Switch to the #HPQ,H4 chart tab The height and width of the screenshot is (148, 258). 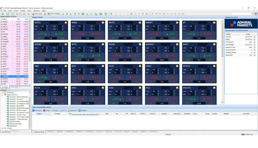point(50,131)
